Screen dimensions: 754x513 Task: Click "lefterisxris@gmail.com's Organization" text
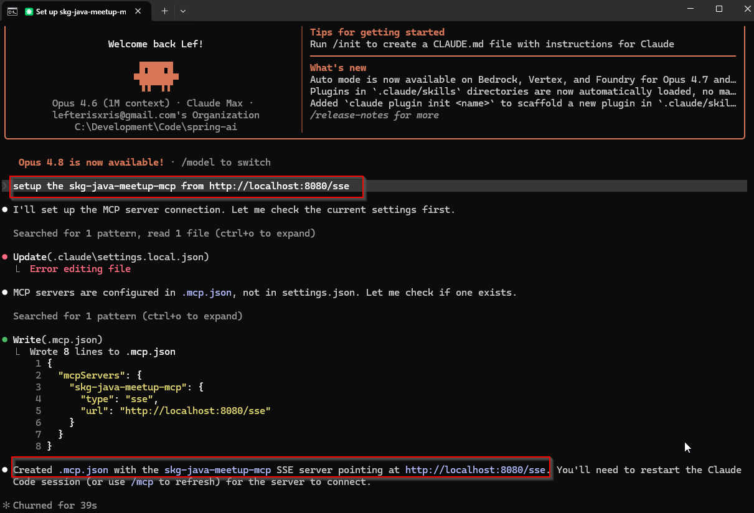pyautogui.click(x=156, y=115)
